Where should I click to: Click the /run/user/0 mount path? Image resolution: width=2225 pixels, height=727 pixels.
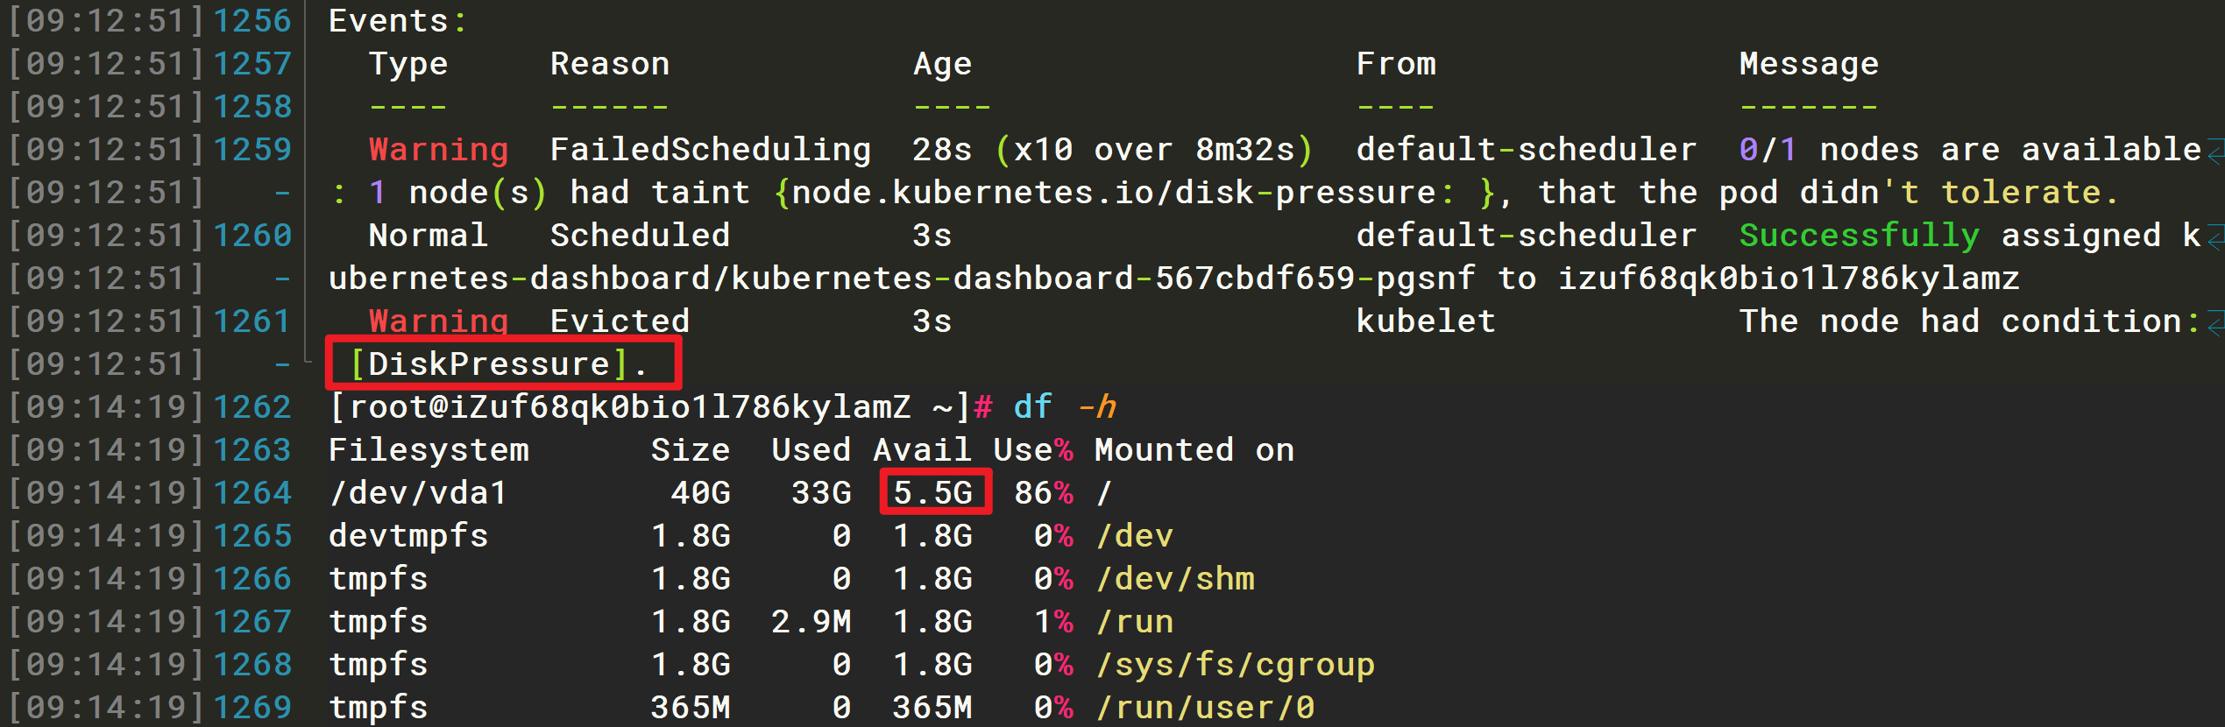1206,708
